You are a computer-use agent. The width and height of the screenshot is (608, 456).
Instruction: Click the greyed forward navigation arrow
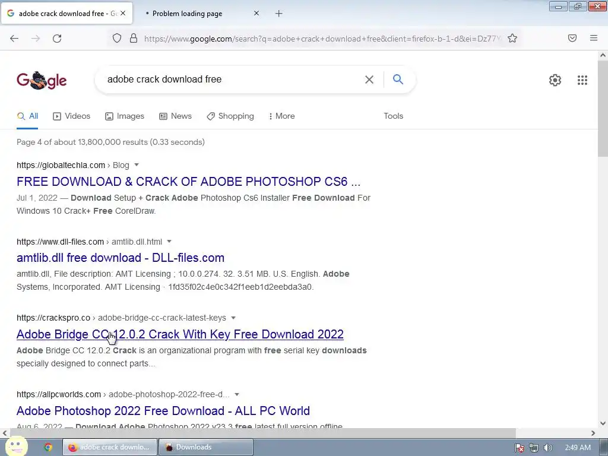(36, 39)
